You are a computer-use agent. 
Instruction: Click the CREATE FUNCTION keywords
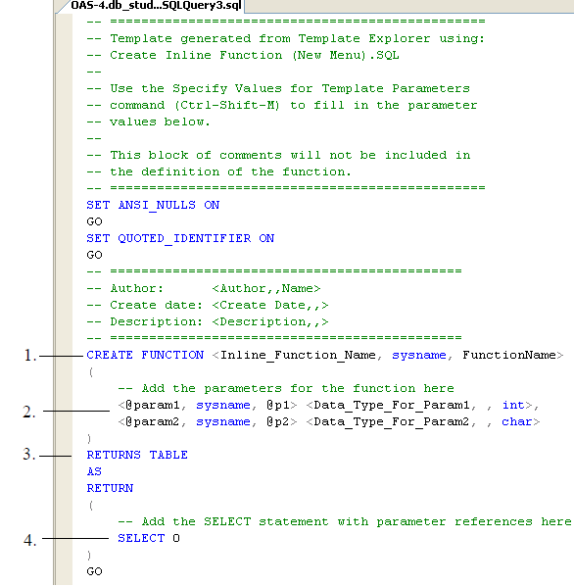tap(145, 355)
